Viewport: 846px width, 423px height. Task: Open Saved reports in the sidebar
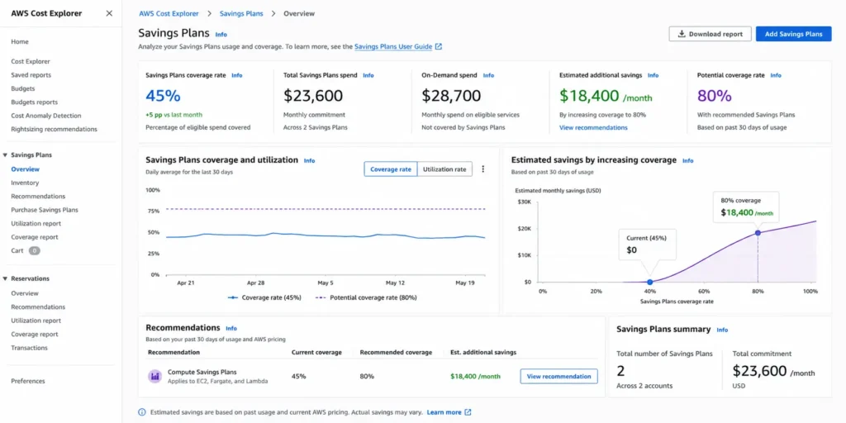(x=31, y=75)
